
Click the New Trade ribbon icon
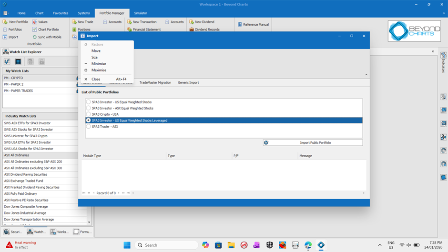point(74,22)
